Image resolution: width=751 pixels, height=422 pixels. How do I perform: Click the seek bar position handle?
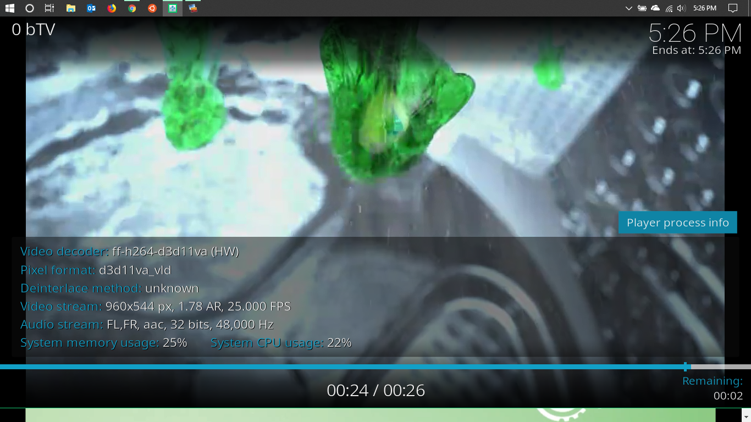click(x=686, y=367)
